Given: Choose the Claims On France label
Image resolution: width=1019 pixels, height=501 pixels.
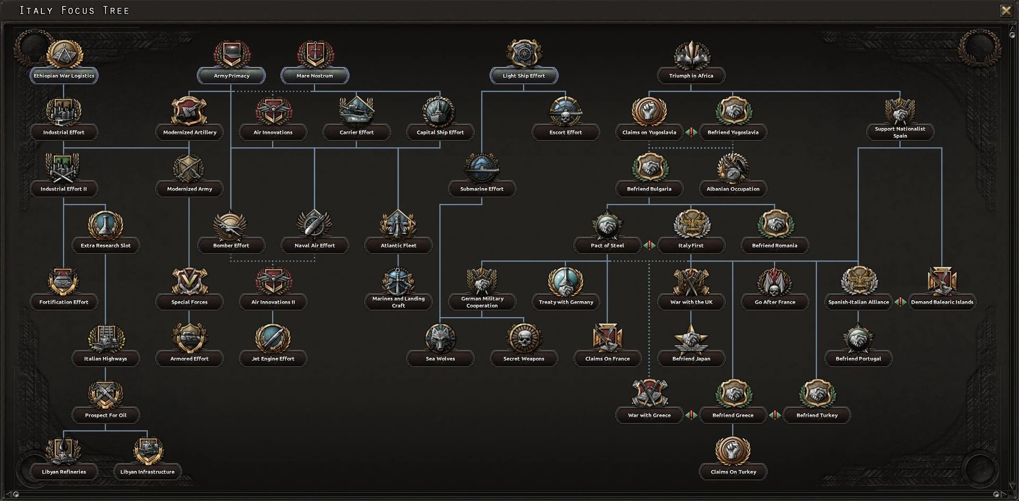Looking at the screenshot, I should (x=607, y=359).
